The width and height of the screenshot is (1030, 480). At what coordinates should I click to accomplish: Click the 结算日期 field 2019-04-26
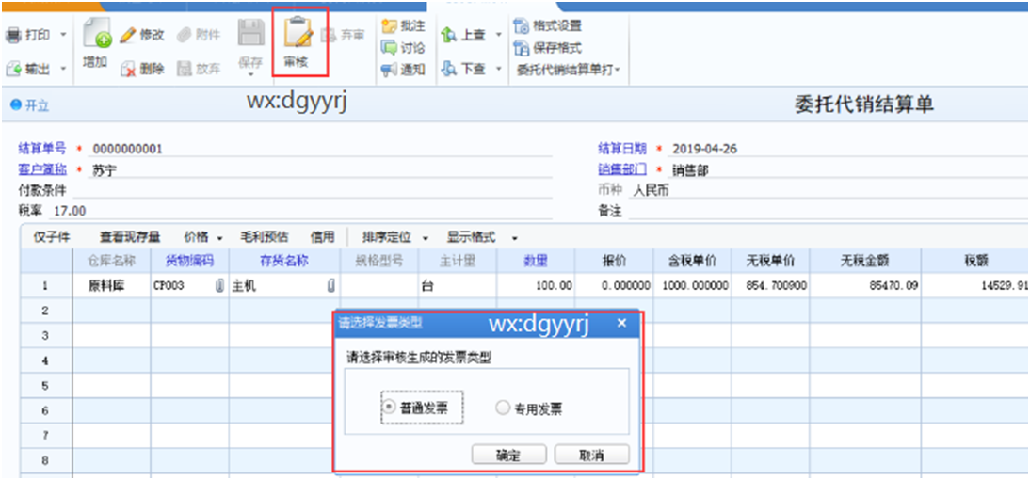[848, 149]
